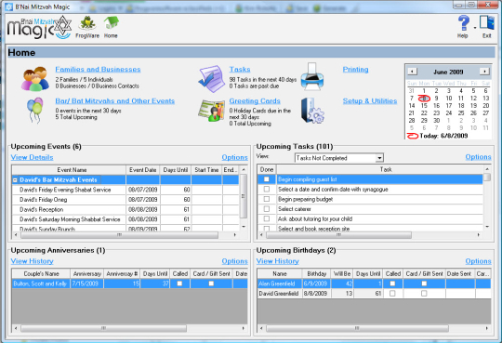The image size is (502, 343).
Task: Open the Printing link
Action: click(x=356, y=70)
